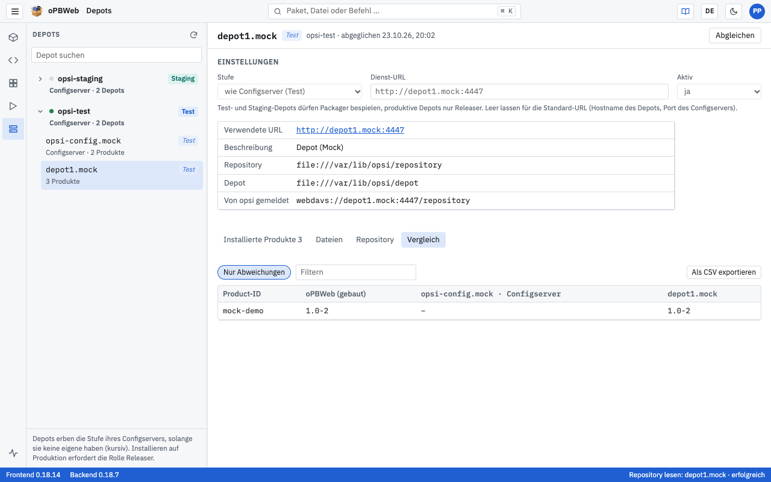Collapse the opsi-test tree node
Screen dimensions: 771x482
(x=40, y=111)
